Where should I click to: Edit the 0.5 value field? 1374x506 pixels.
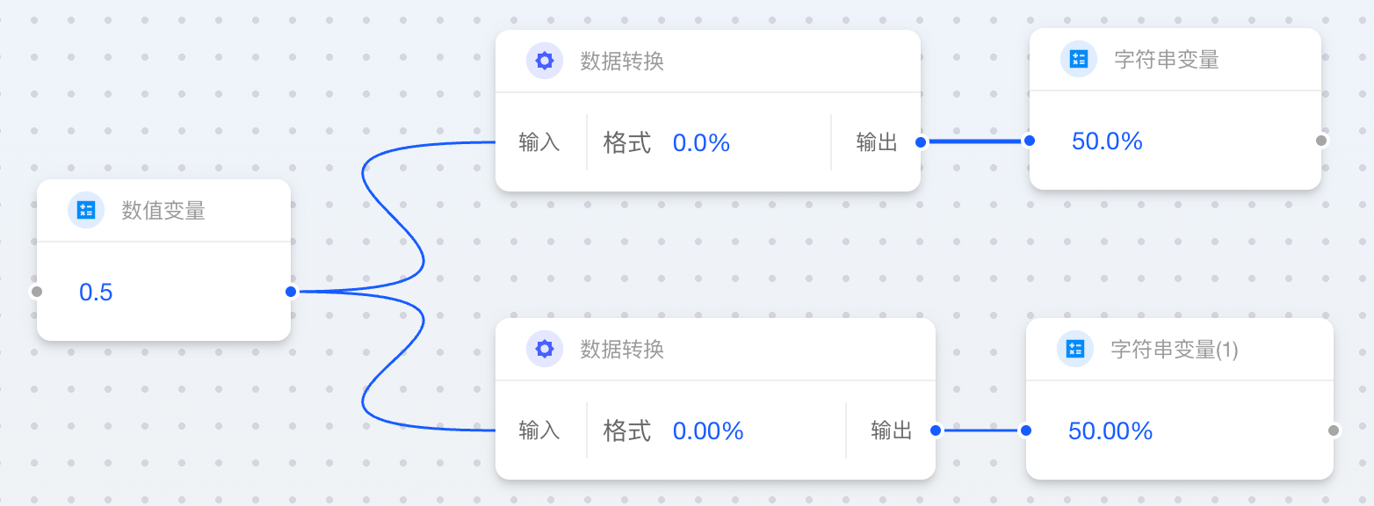(96, 293)
